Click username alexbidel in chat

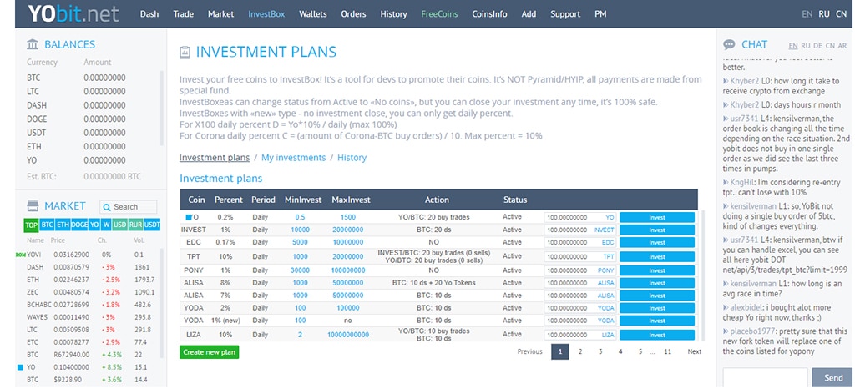(746, 308)
